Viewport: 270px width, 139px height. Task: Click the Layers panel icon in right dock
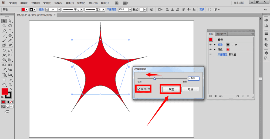click(x=266, y=53)
